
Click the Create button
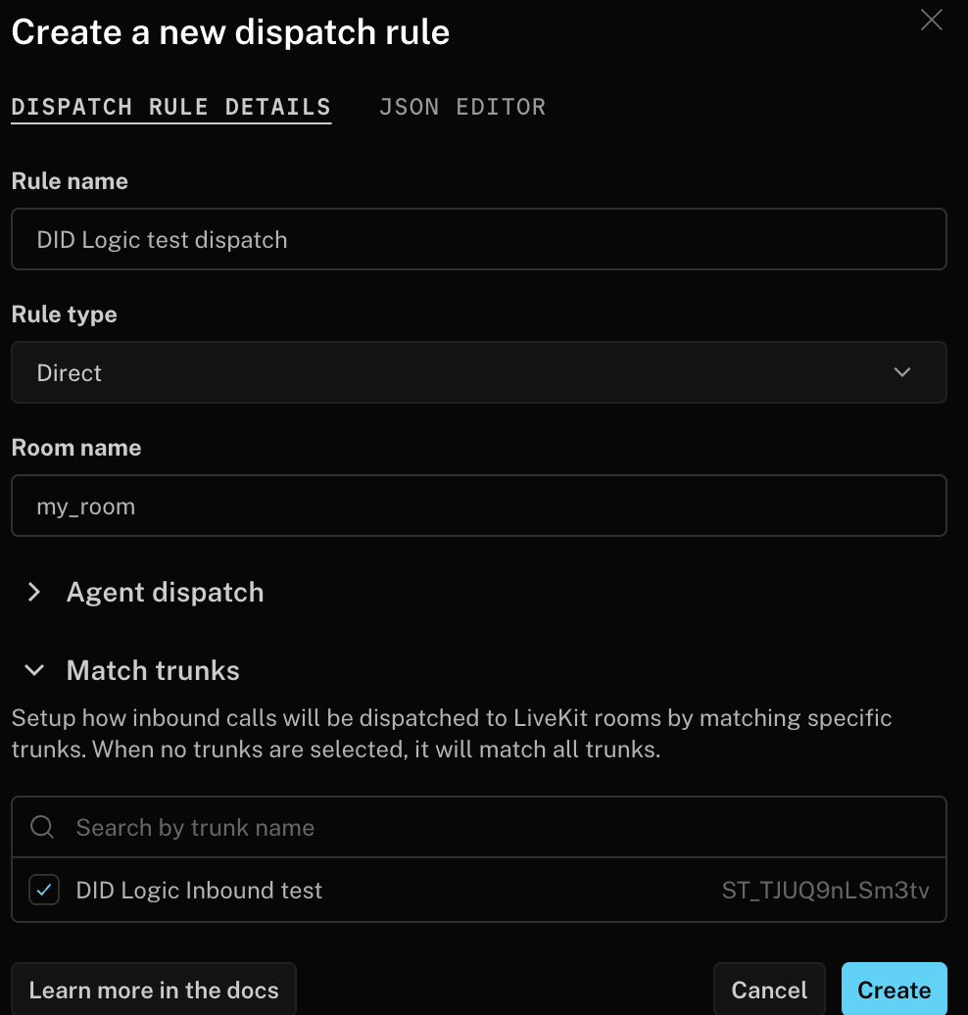click(894, 991)
